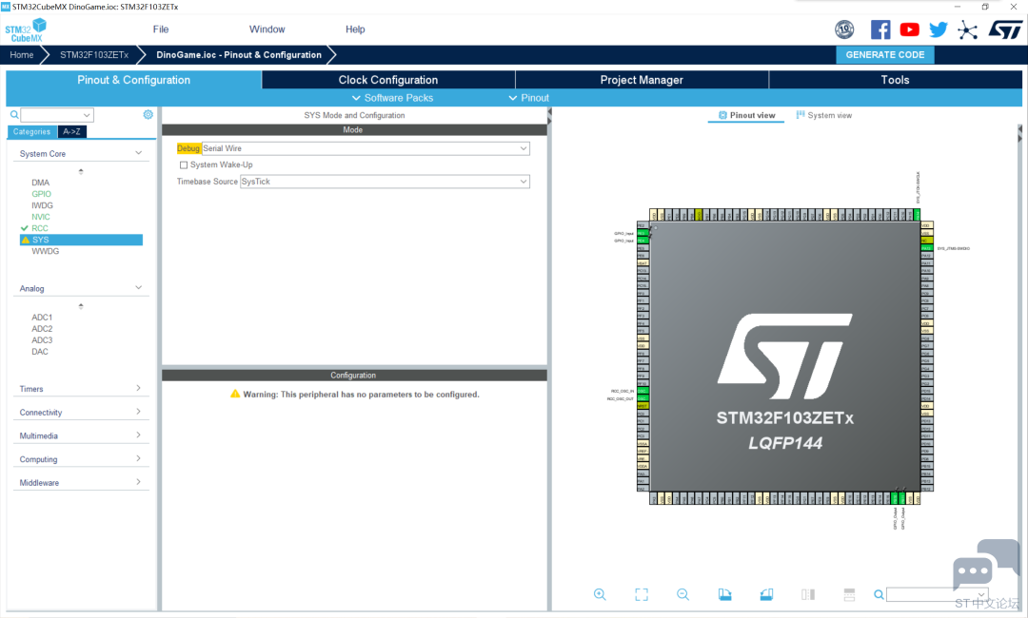1028x618 pixels.
Task: Open the YouTube icon link
Action: pos(910,29)
